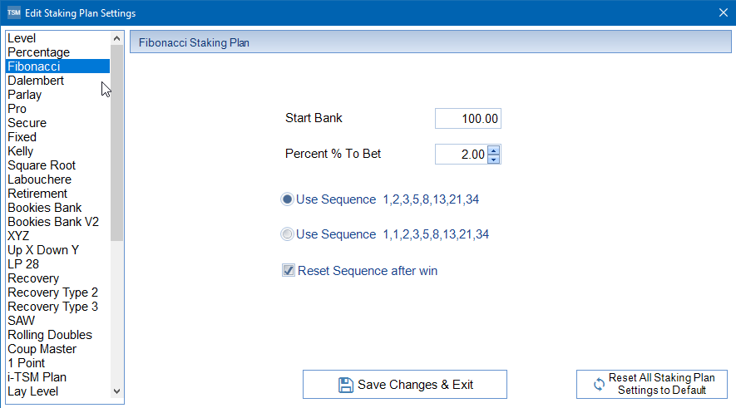This screenshot has height=408, width=736.
Task: Click Reset All Staking Plan Settings button
Action: (x=652, y=384)
